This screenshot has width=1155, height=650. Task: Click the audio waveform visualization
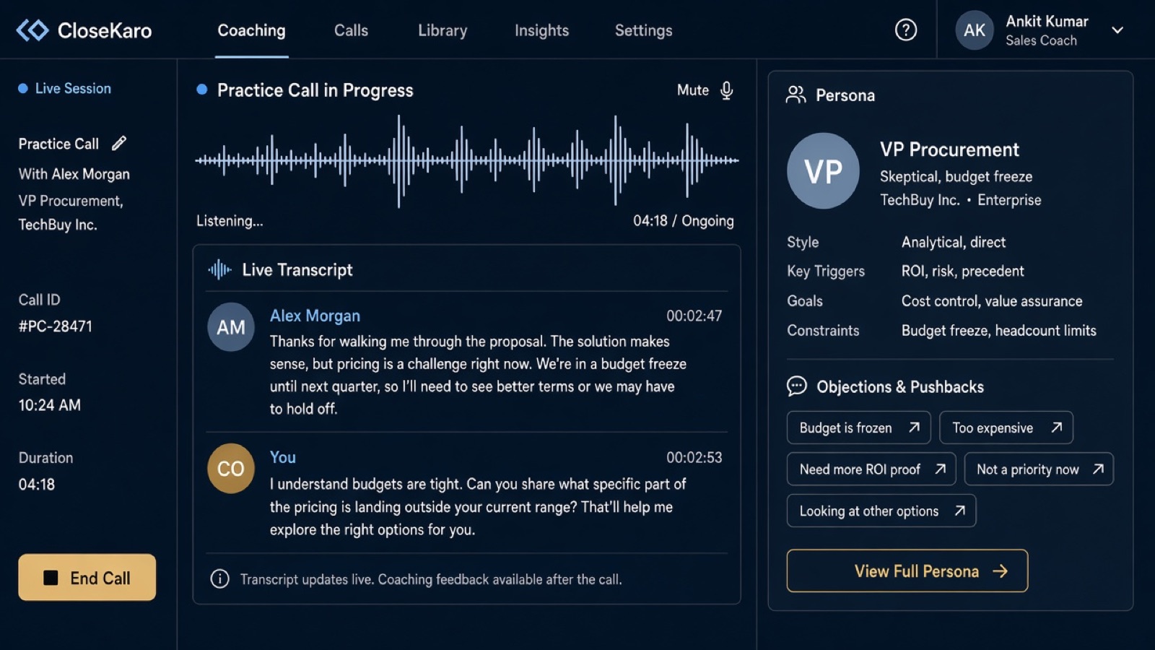pos(466,160)
